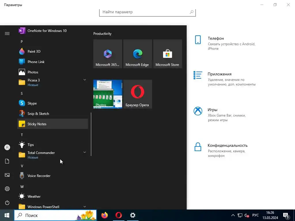Jump to letter V section header
The height and width of the screenshot is (221, 295).
click(22, 166)
